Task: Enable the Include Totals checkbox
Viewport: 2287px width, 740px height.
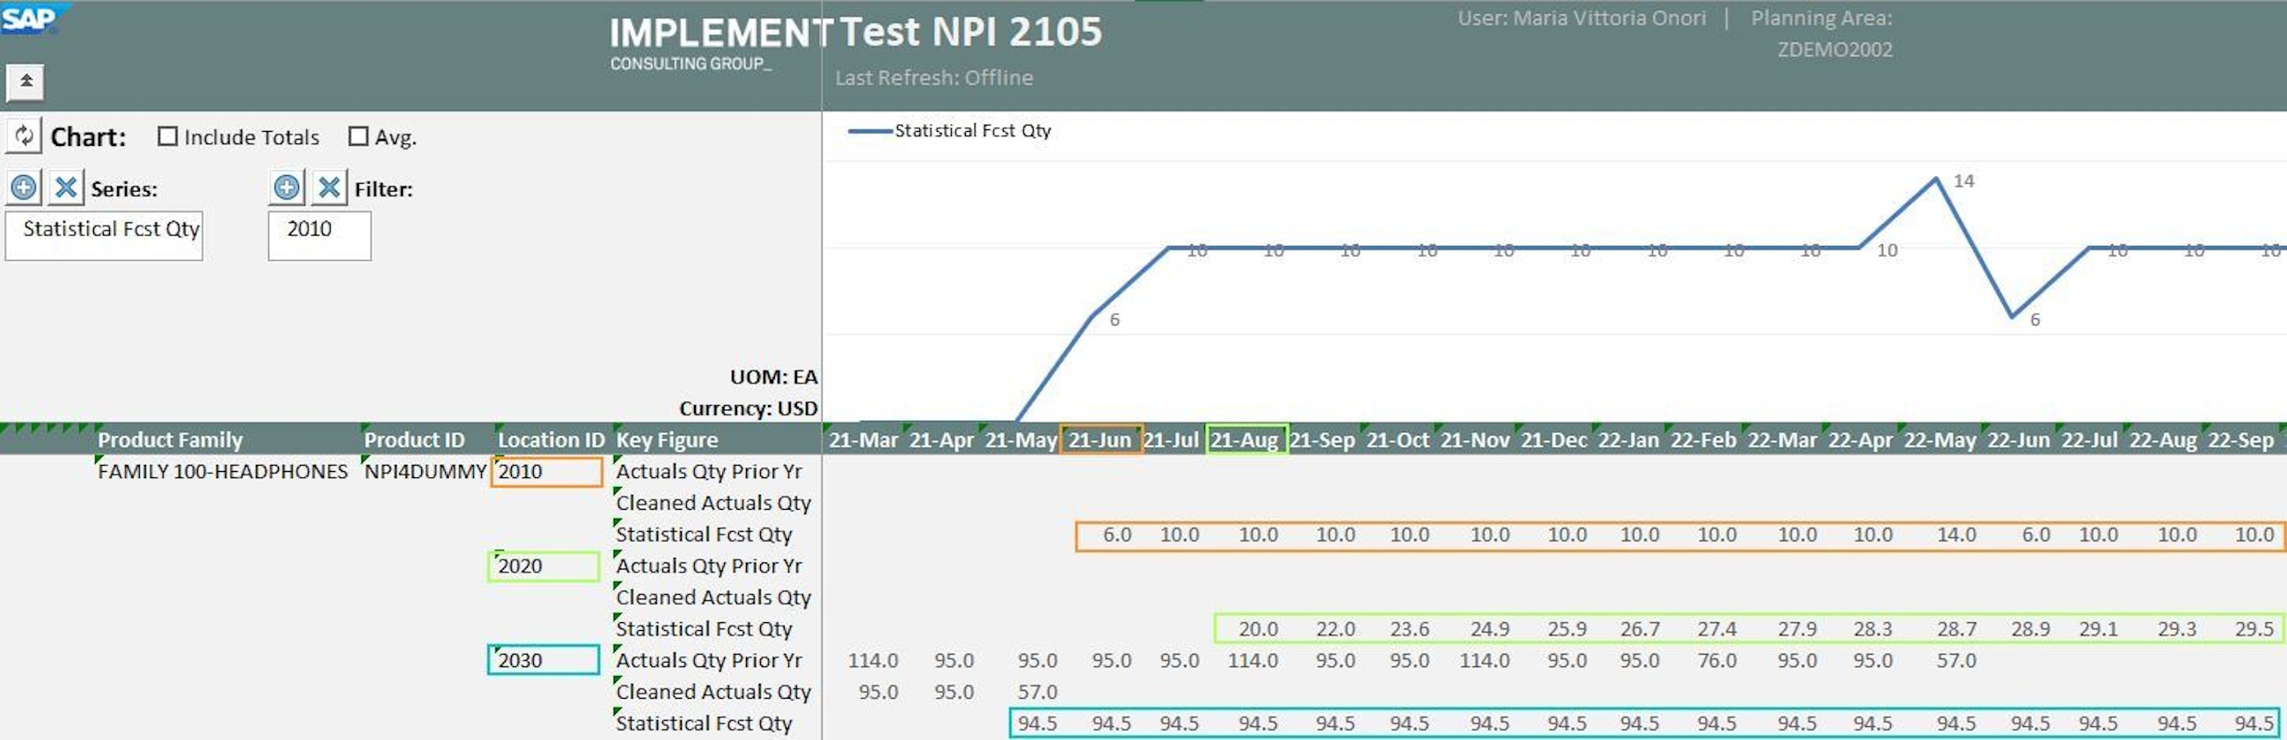Action: (167, 135)
